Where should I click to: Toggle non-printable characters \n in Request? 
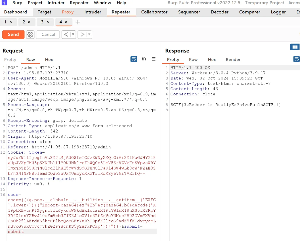144,59
